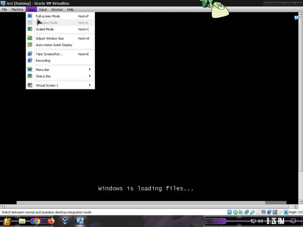The height and width of the screenshot is (227, 303).
Task: Expand the Status Bar submenu arrow
Action: (90, 76)
